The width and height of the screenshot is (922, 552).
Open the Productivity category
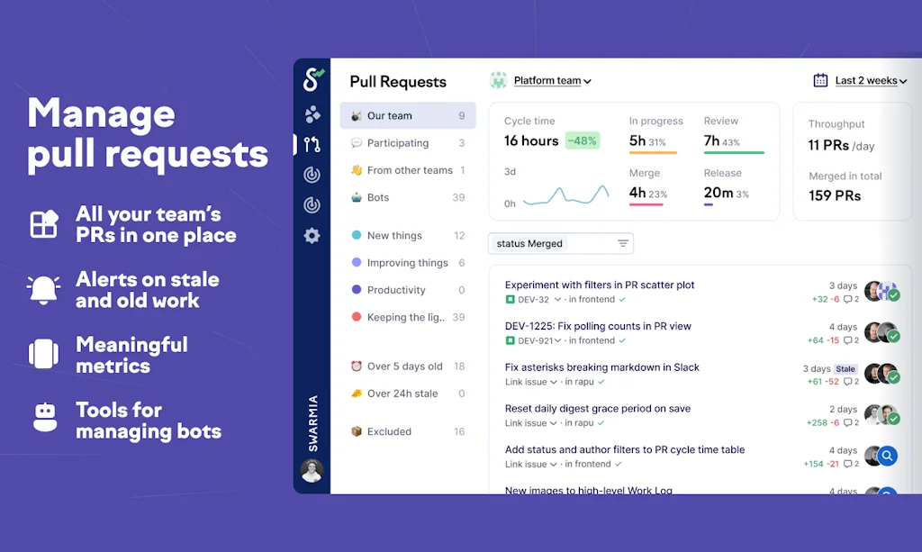point(408,290)
